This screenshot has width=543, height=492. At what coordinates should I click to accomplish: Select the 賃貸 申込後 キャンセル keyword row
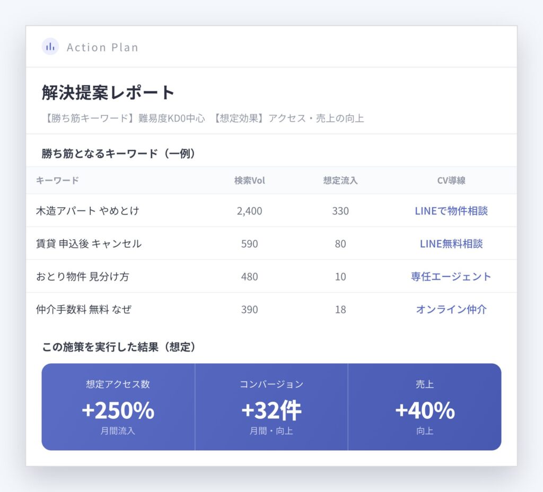pos(271,244)
